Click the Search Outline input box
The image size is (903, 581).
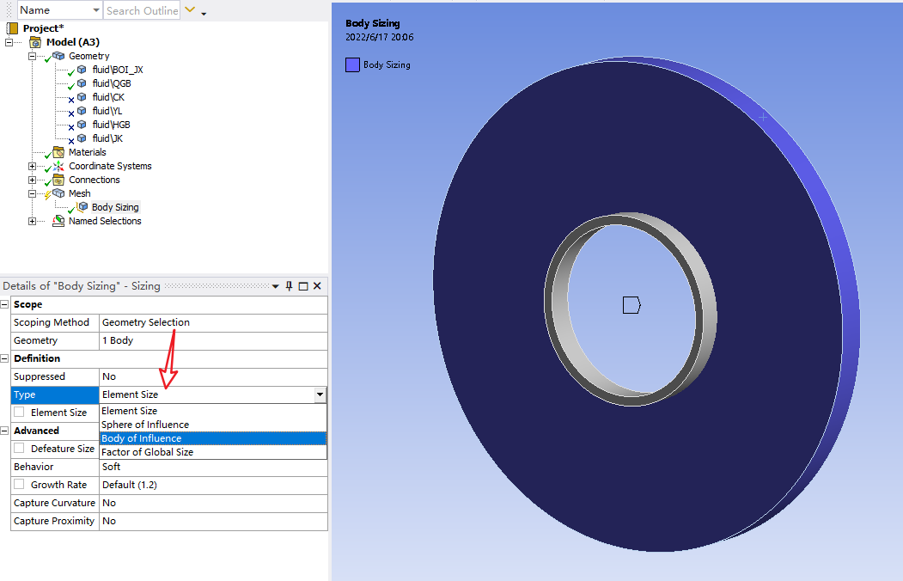[142, 10]
